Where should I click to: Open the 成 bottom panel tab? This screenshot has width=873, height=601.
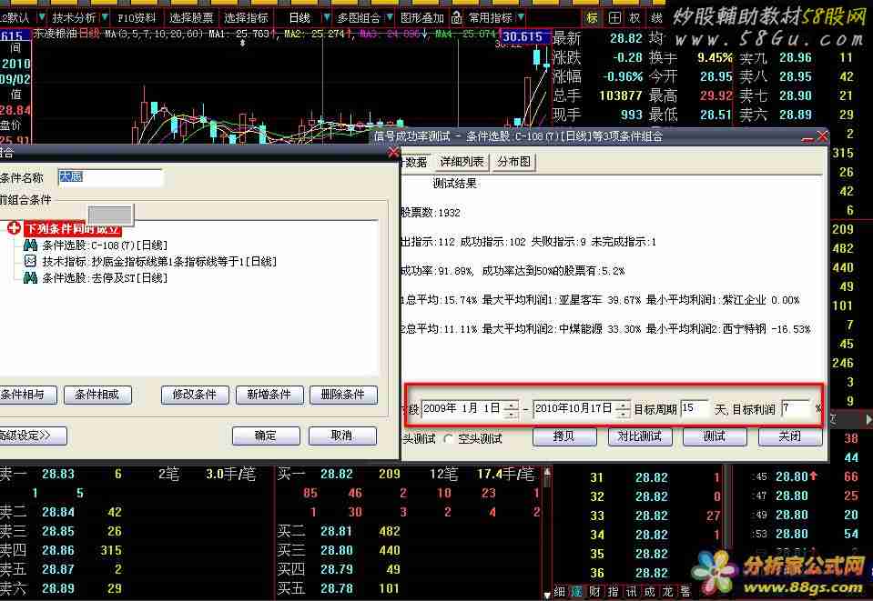point(649,592)
